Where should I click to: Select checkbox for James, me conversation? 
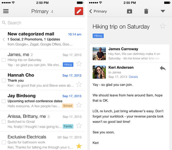click(4, 60)
